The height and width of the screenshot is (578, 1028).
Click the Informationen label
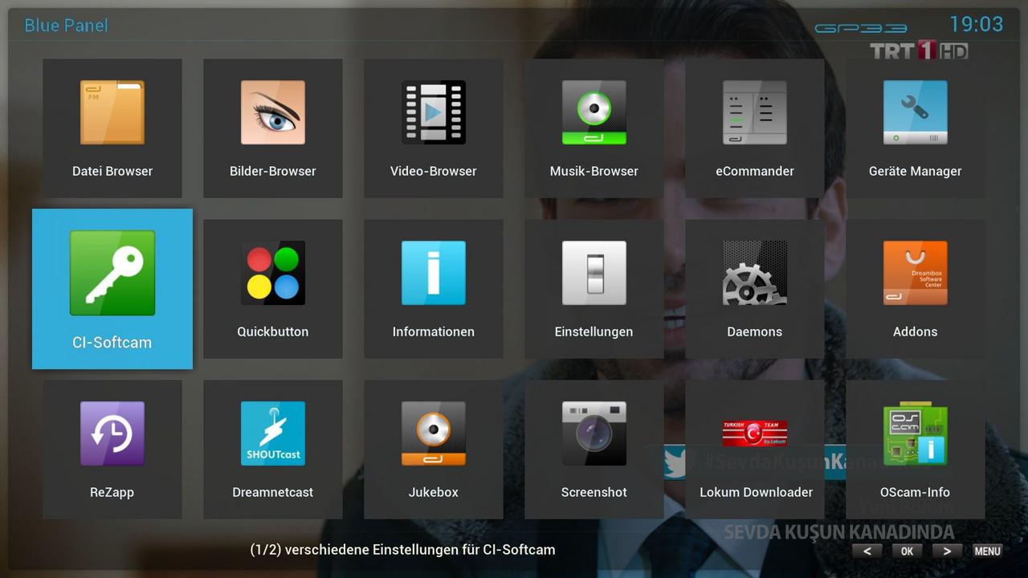click(x=434, y=332)
